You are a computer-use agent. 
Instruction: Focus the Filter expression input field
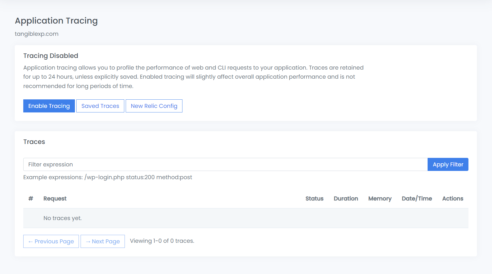(x=225, y=164)
